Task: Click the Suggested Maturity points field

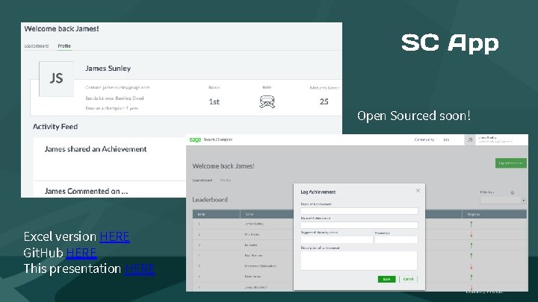Action: coord(336,239)
